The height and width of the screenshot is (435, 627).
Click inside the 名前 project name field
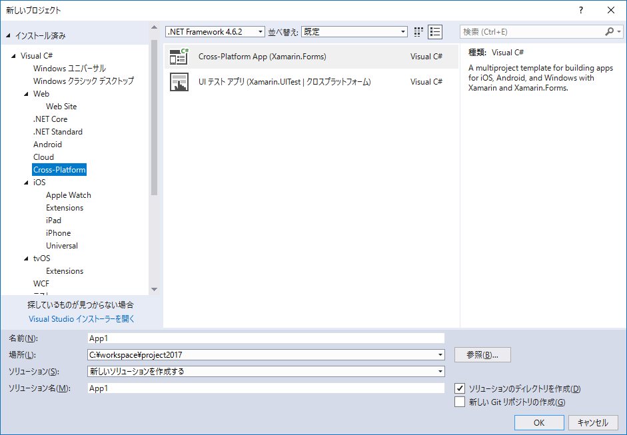(x=267, y=338)
